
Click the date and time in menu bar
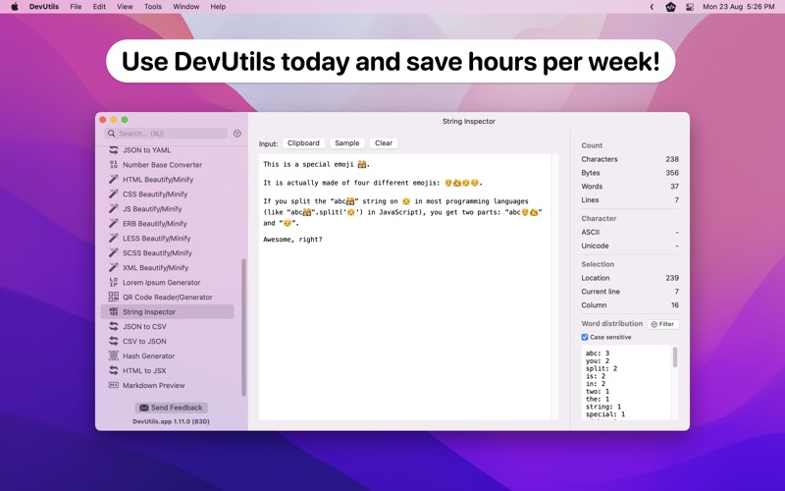(x=739, y=7)
